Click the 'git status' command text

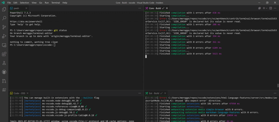click(x=60, y=30)
